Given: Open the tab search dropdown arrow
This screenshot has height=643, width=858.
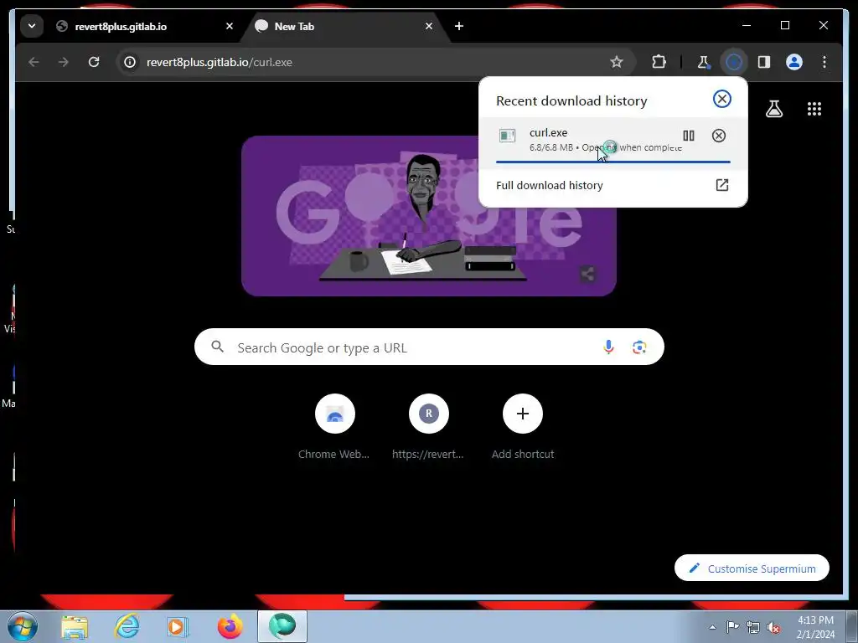Looking at the screenshot, I should [x=32, y=26].
